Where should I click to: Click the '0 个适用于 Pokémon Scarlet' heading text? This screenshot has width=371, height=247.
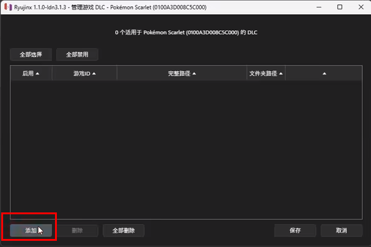pyautogui.click(x=186, y=32)
